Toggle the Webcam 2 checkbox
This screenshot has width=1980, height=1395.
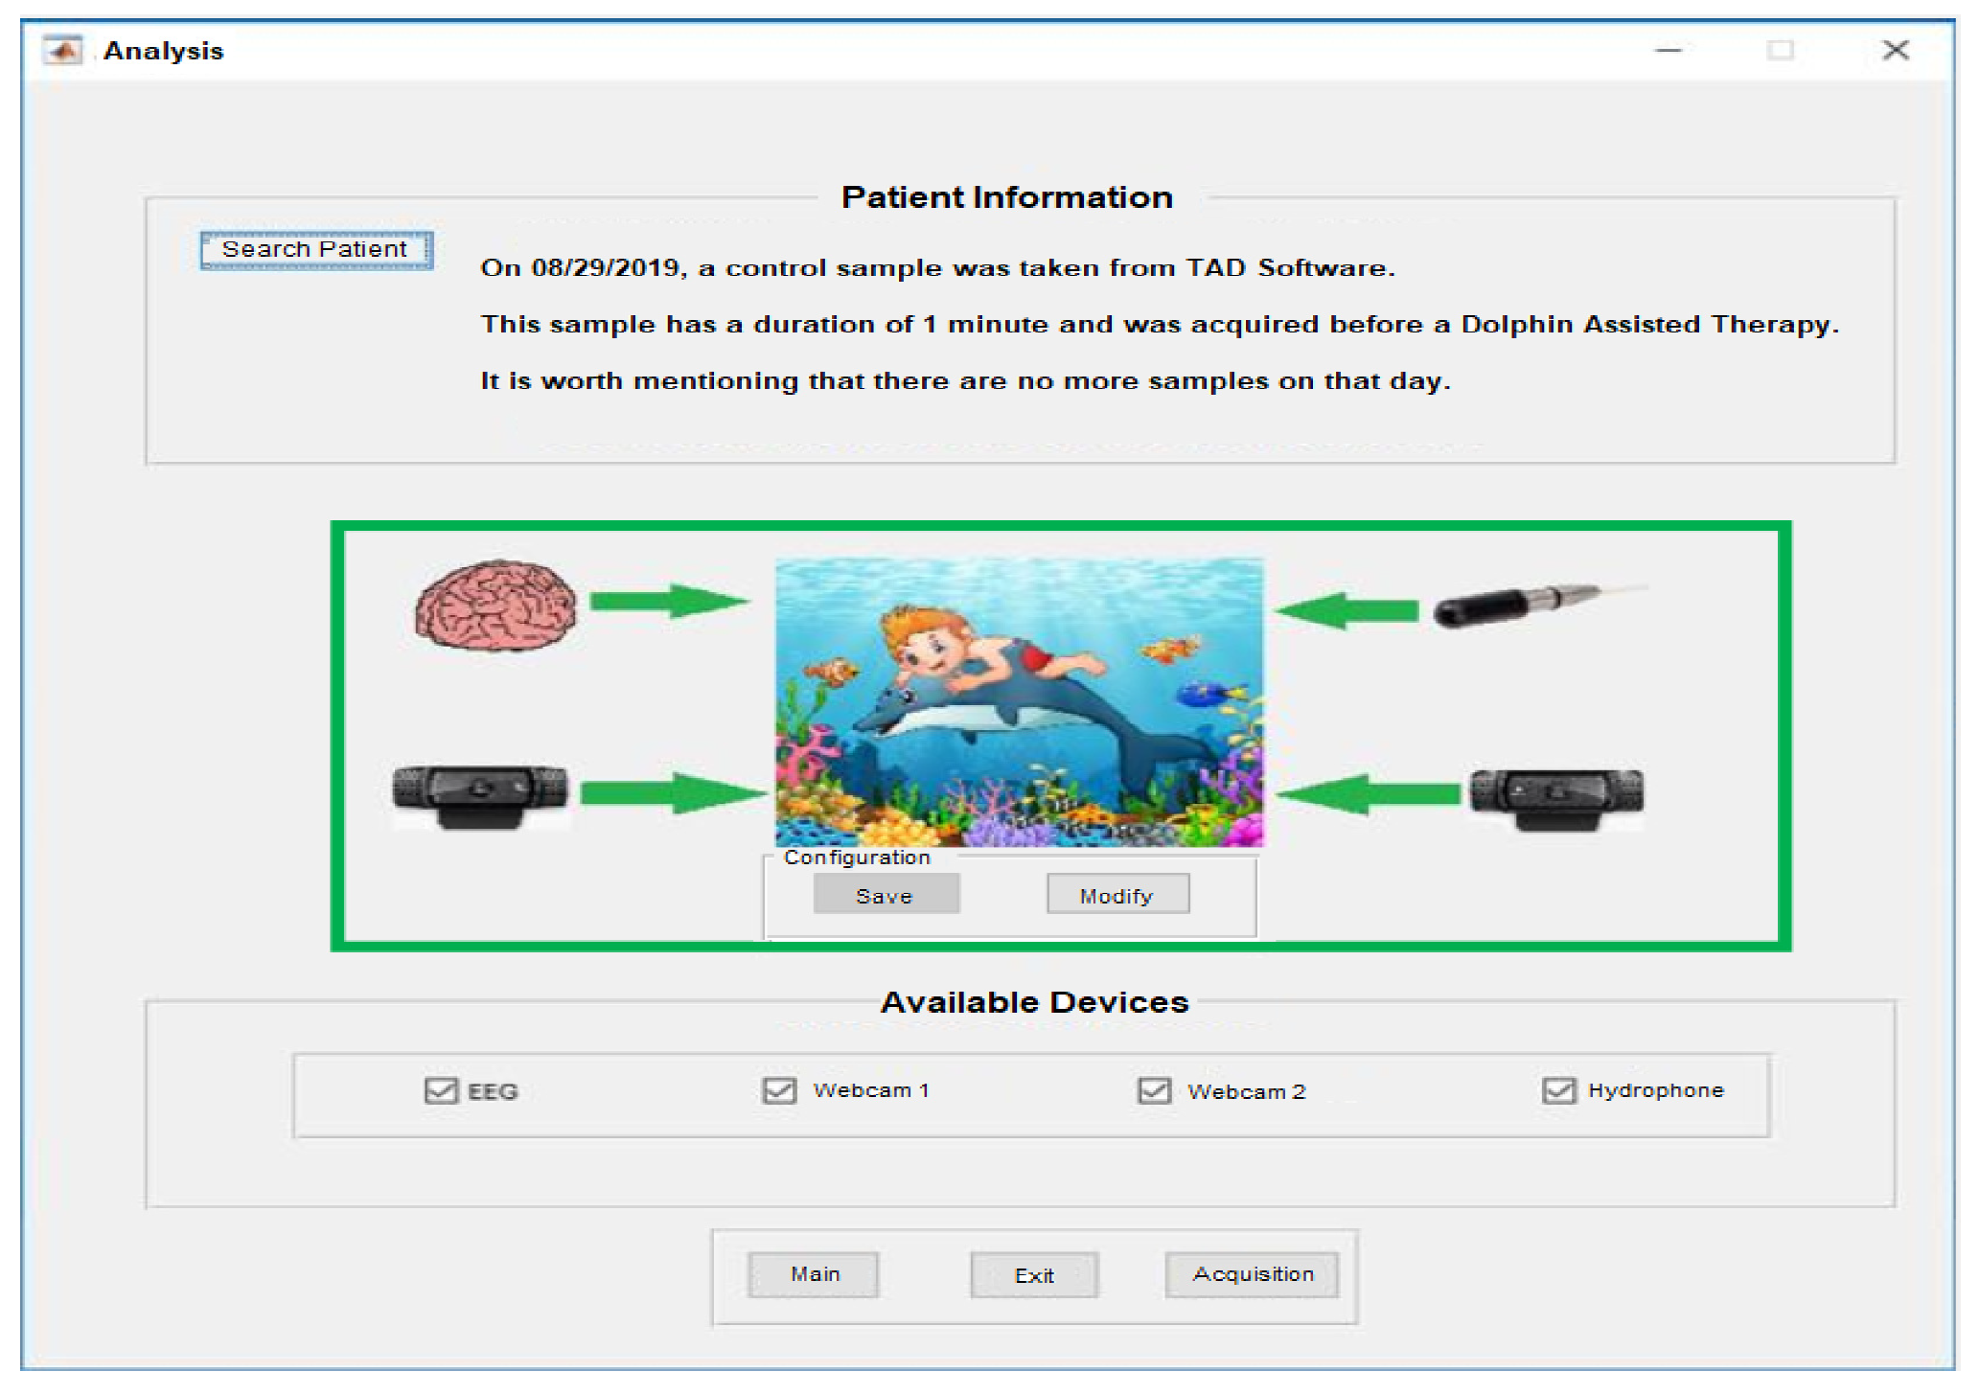[1154, 1090]
